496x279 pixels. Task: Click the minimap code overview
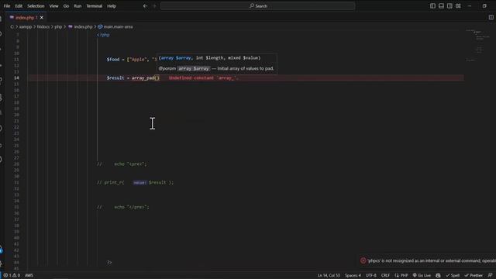point(478,46)
